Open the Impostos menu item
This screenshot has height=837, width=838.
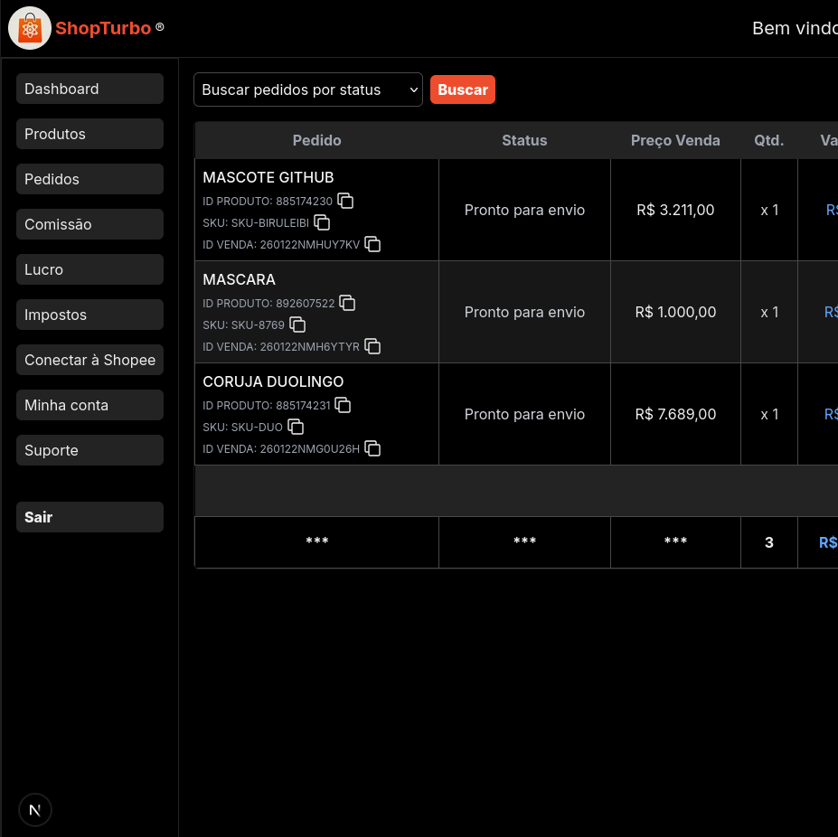coord(89,315)
